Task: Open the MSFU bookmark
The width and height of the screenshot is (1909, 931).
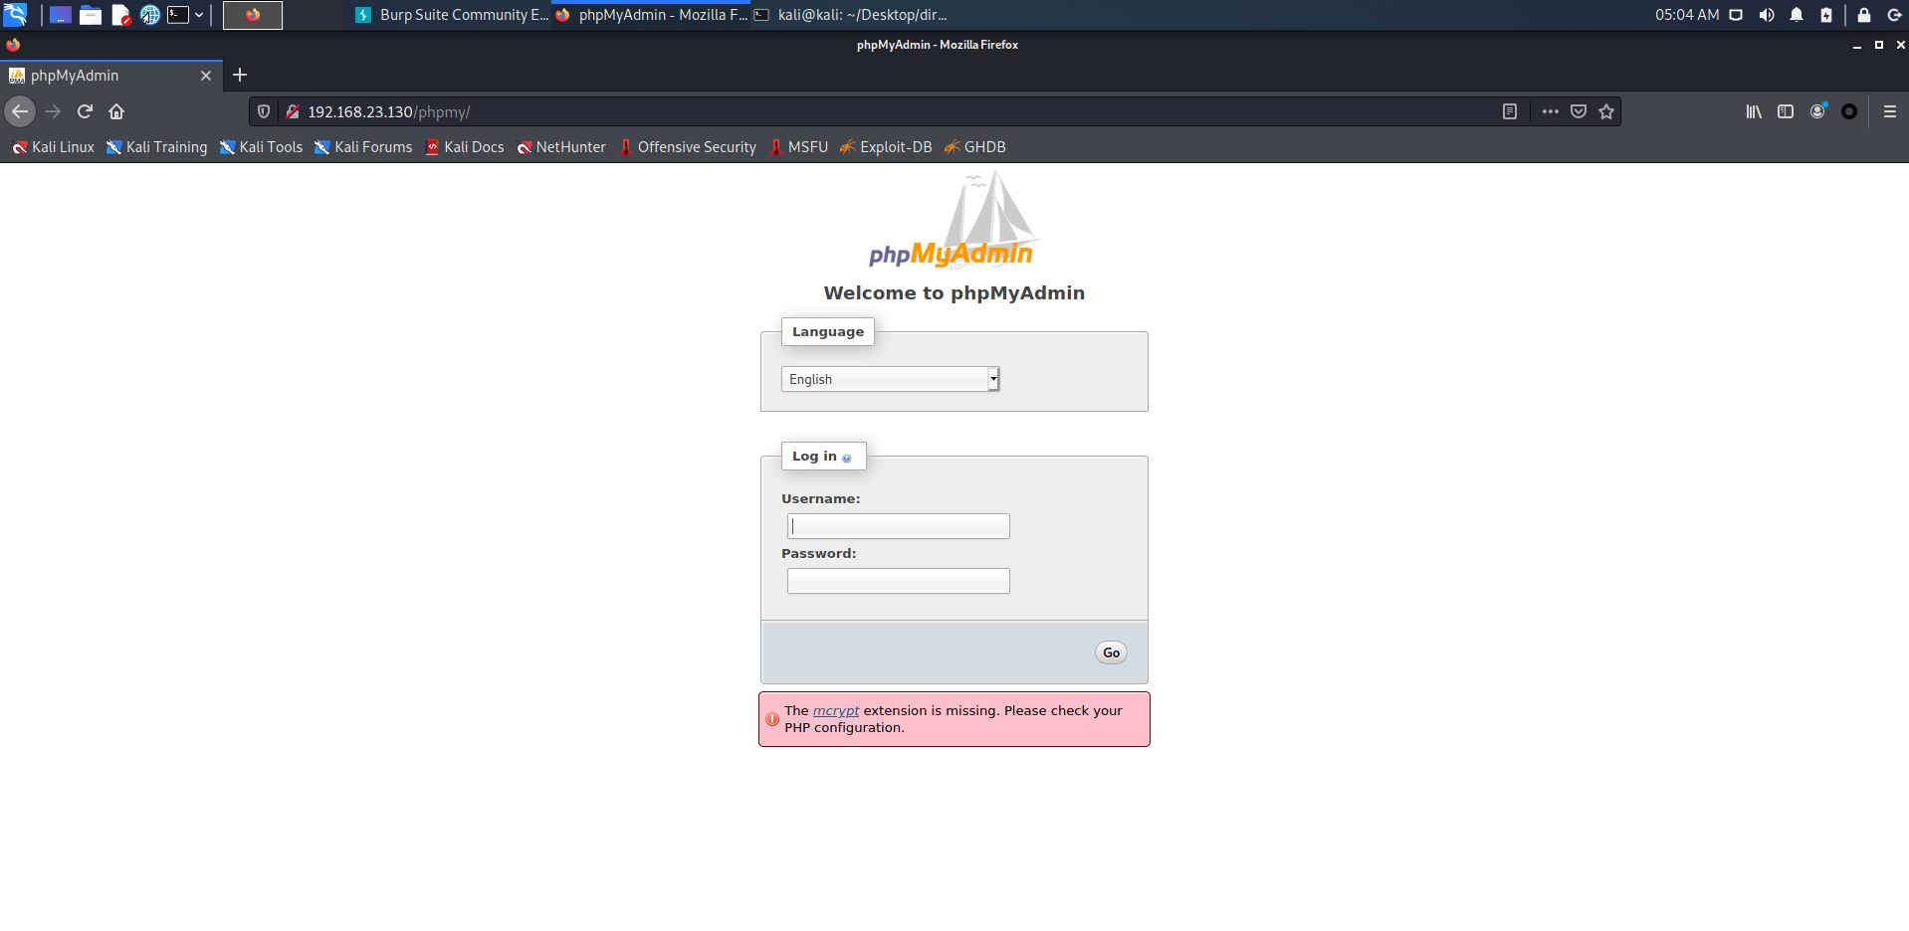Action: (x=799, y=147)
